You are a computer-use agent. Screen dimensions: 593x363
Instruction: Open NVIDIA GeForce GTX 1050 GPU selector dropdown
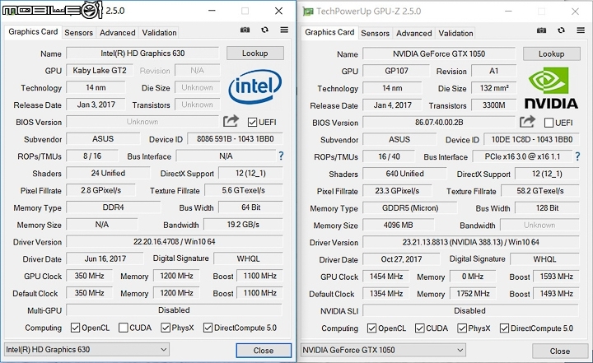click(383, 351)
